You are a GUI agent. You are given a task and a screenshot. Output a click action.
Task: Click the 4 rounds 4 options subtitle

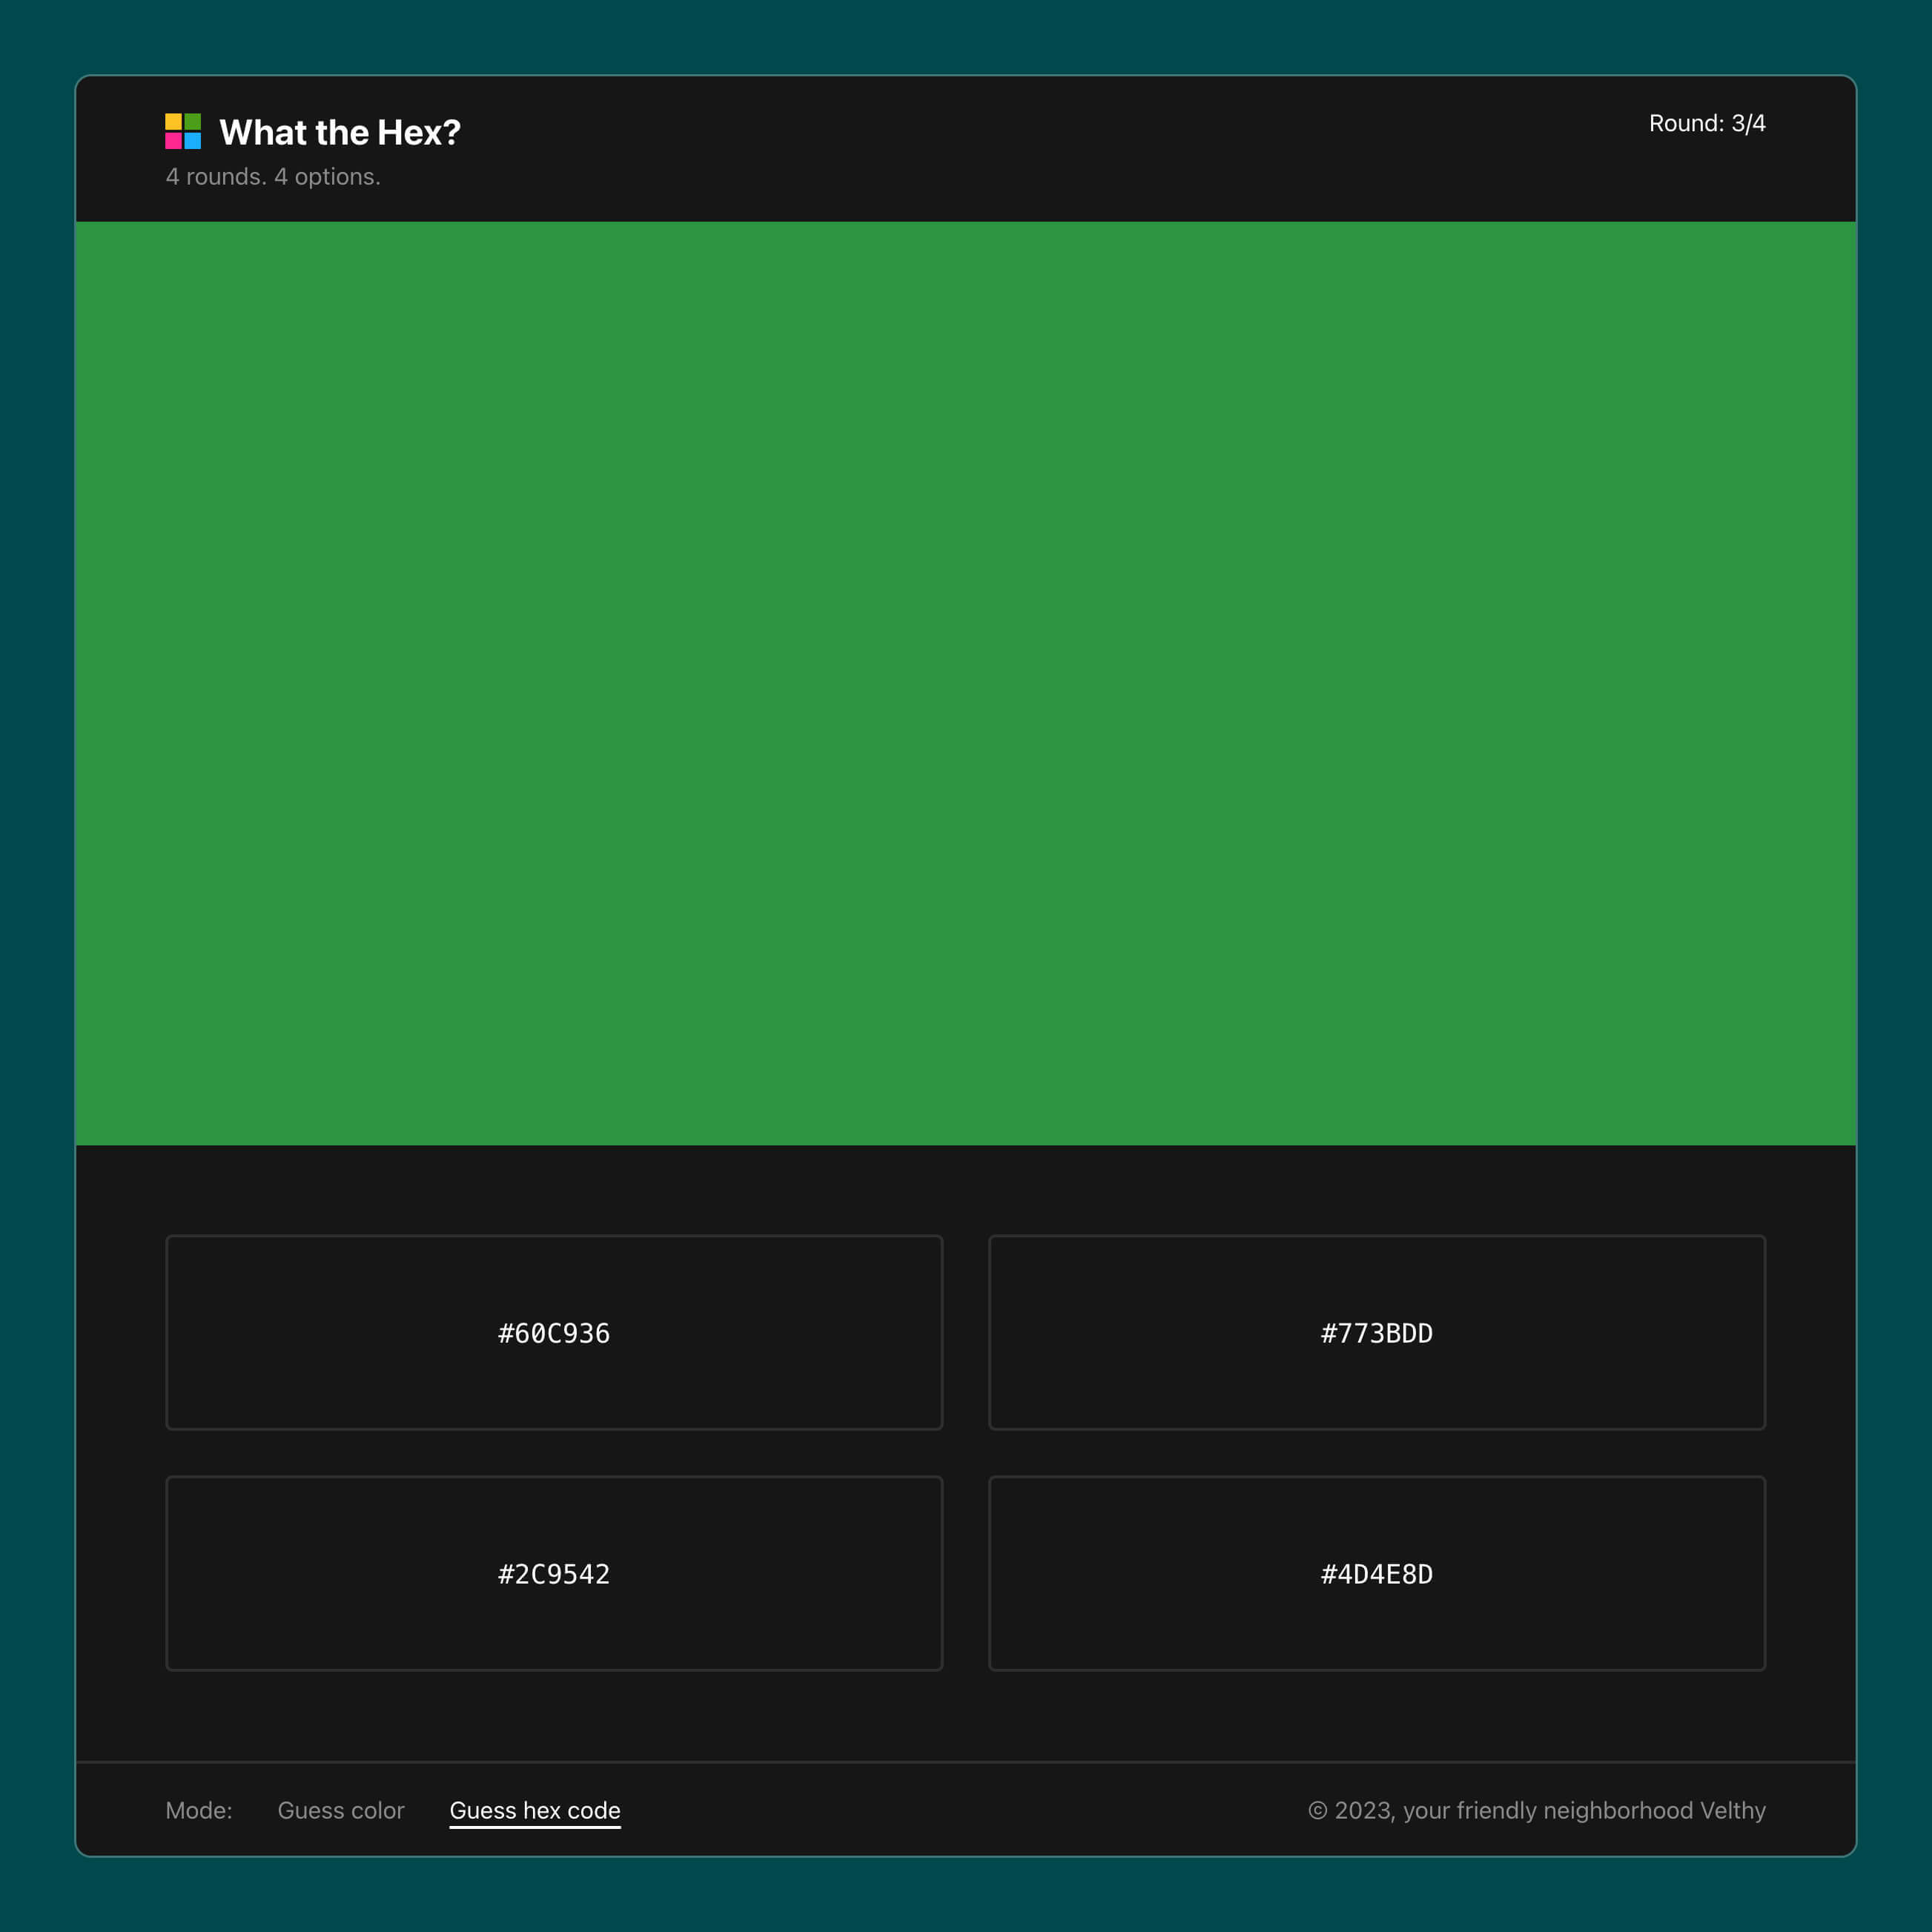click(273, 176)
